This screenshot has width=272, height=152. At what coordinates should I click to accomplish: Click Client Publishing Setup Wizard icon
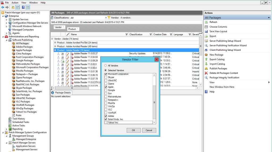pyautogui.click(x=206, y=50)
